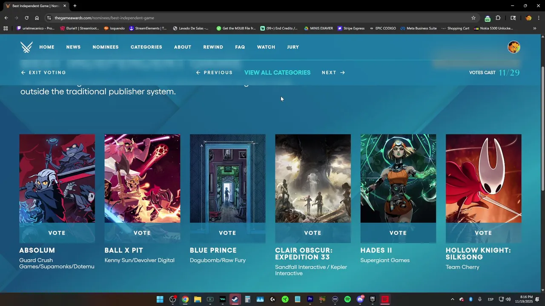Open Discord from the taskbar
The image size is (545, 306).
360,299
